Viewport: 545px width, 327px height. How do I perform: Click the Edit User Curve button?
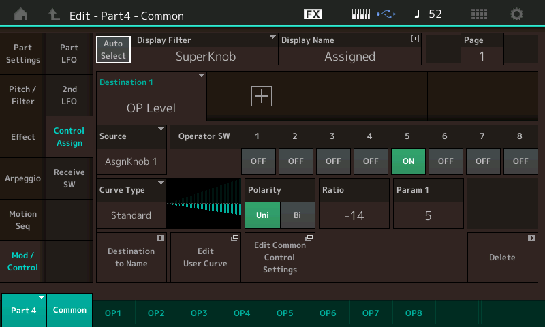205,257
